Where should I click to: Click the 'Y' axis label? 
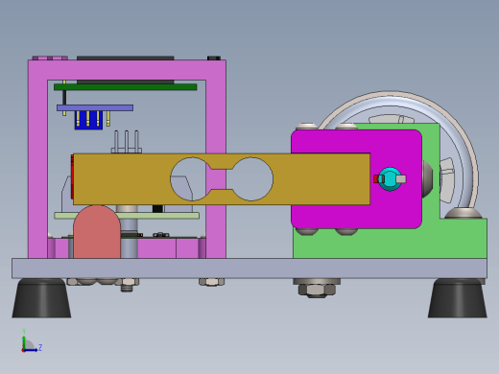(24, 332)
